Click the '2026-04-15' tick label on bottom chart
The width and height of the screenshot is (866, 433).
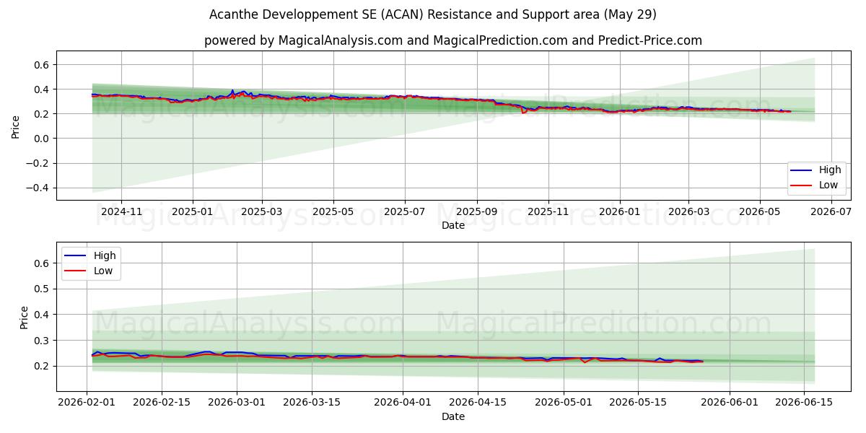[477, 402]
